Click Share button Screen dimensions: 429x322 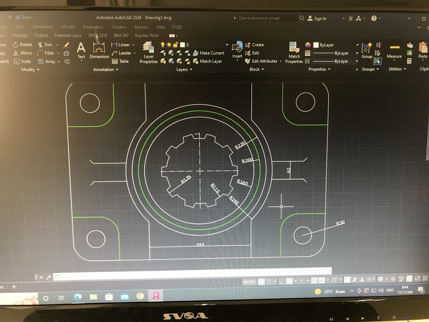click(x=23, y=17)
